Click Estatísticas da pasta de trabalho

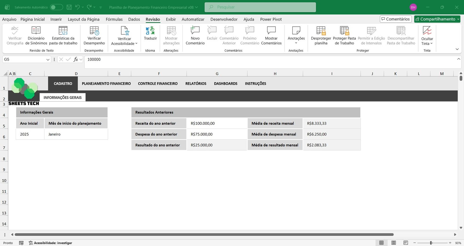(63, 31)
